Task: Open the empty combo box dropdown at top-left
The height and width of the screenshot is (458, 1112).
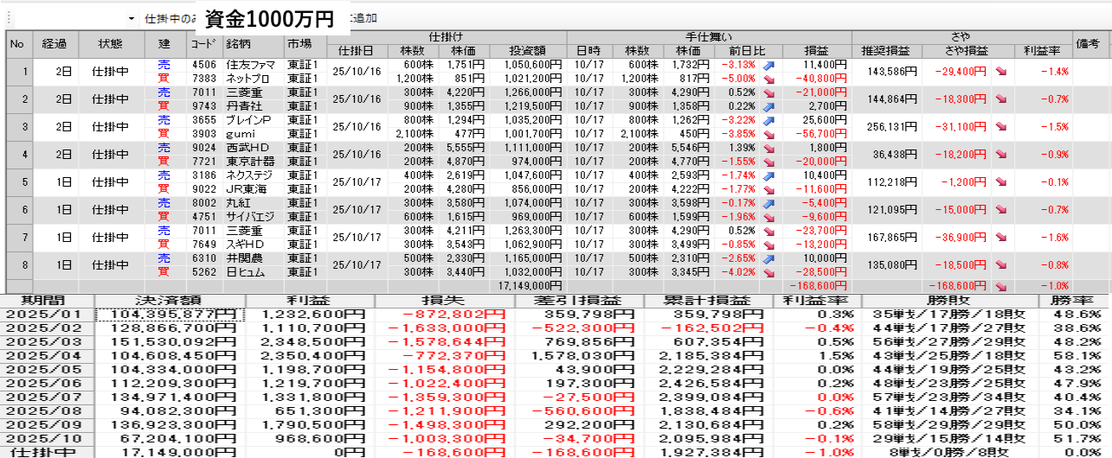Action: 131,18
